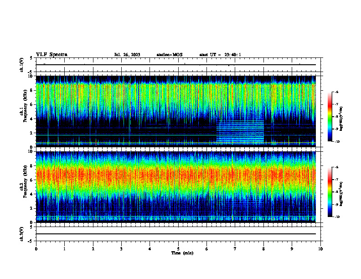Click the "ch.3(V)" axis label at bottom

[x=22, y=234]
